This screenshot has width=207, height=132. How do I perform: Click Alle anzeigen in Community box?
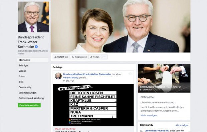point(182,125)
